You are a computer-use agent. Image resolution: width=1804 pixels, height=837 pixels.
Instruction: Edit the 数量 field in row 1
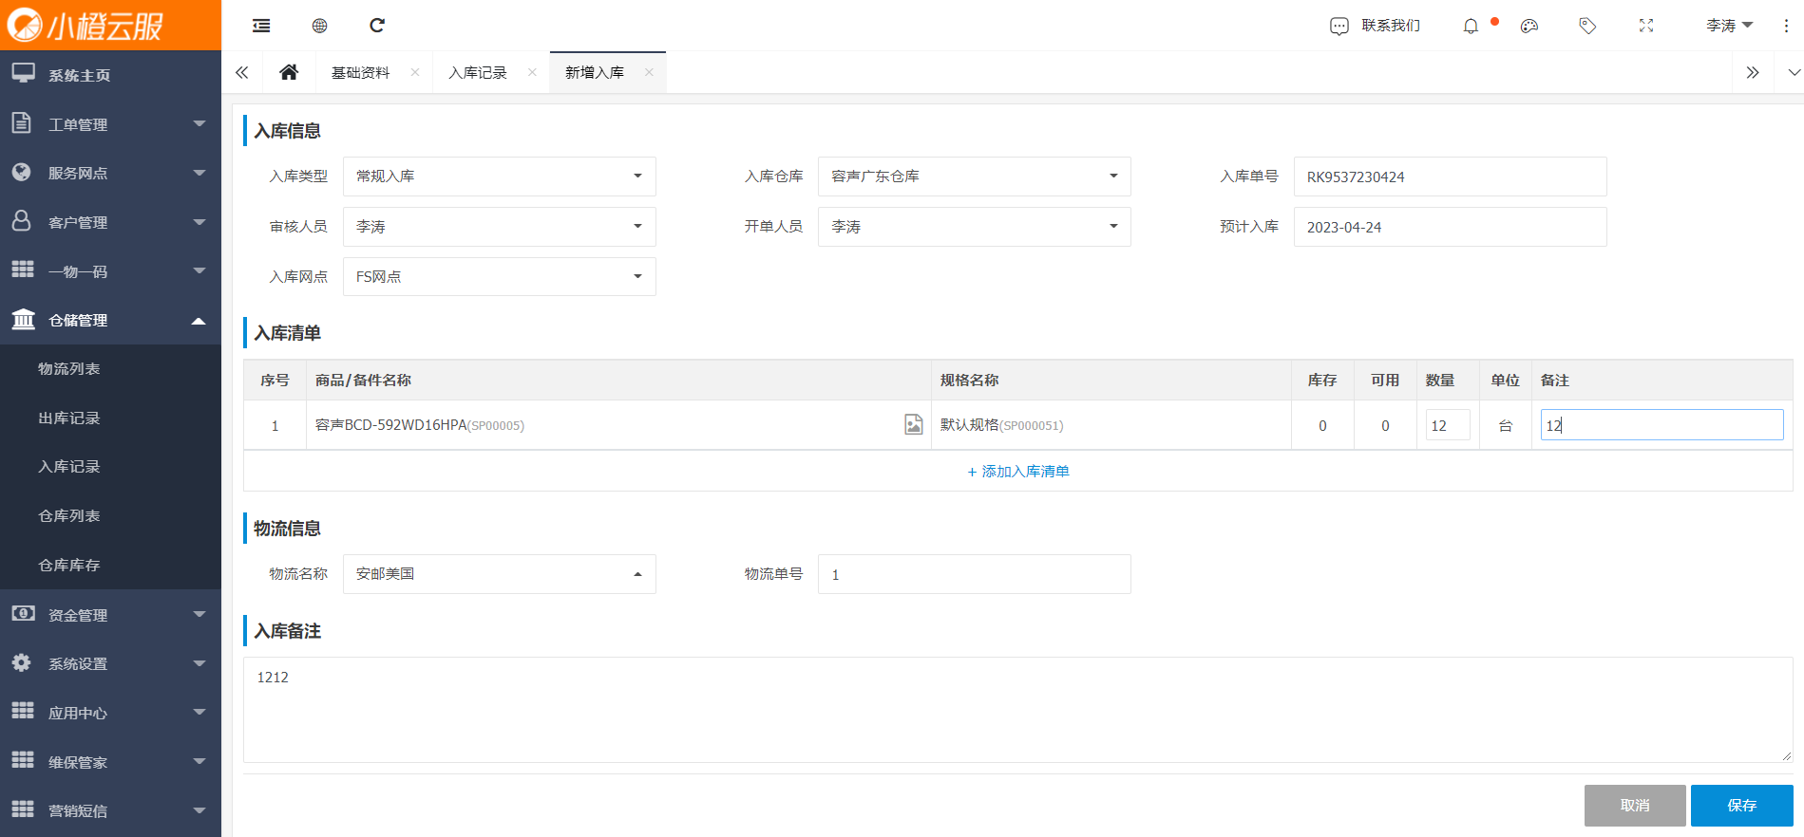point(1448,425)
